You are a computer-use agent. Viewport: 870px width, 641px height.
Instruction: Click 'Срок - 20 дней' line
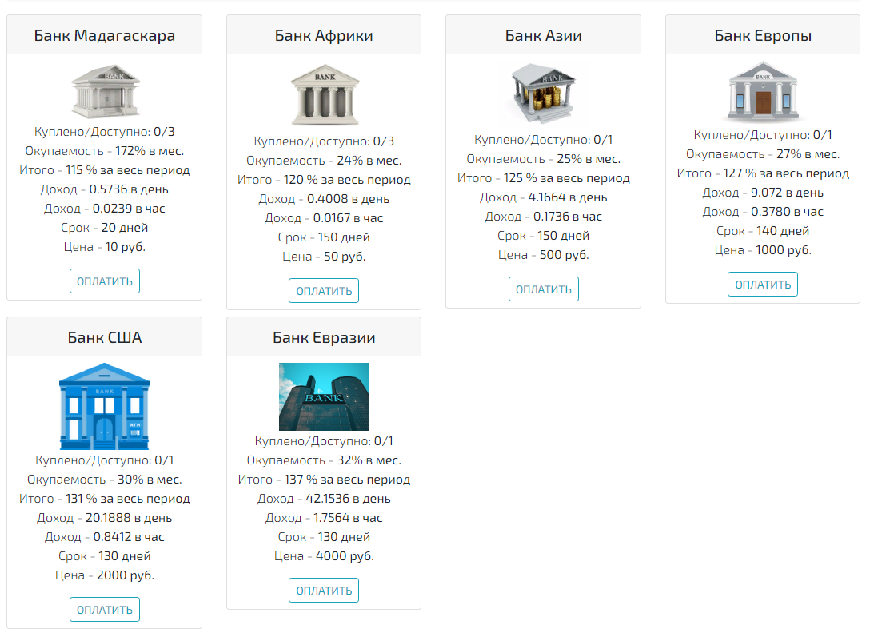[104, 228]
